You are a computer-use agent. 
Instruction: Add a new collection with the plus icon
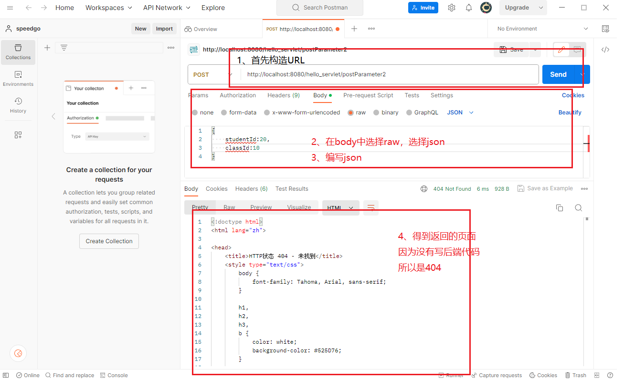tap(47, 48)
